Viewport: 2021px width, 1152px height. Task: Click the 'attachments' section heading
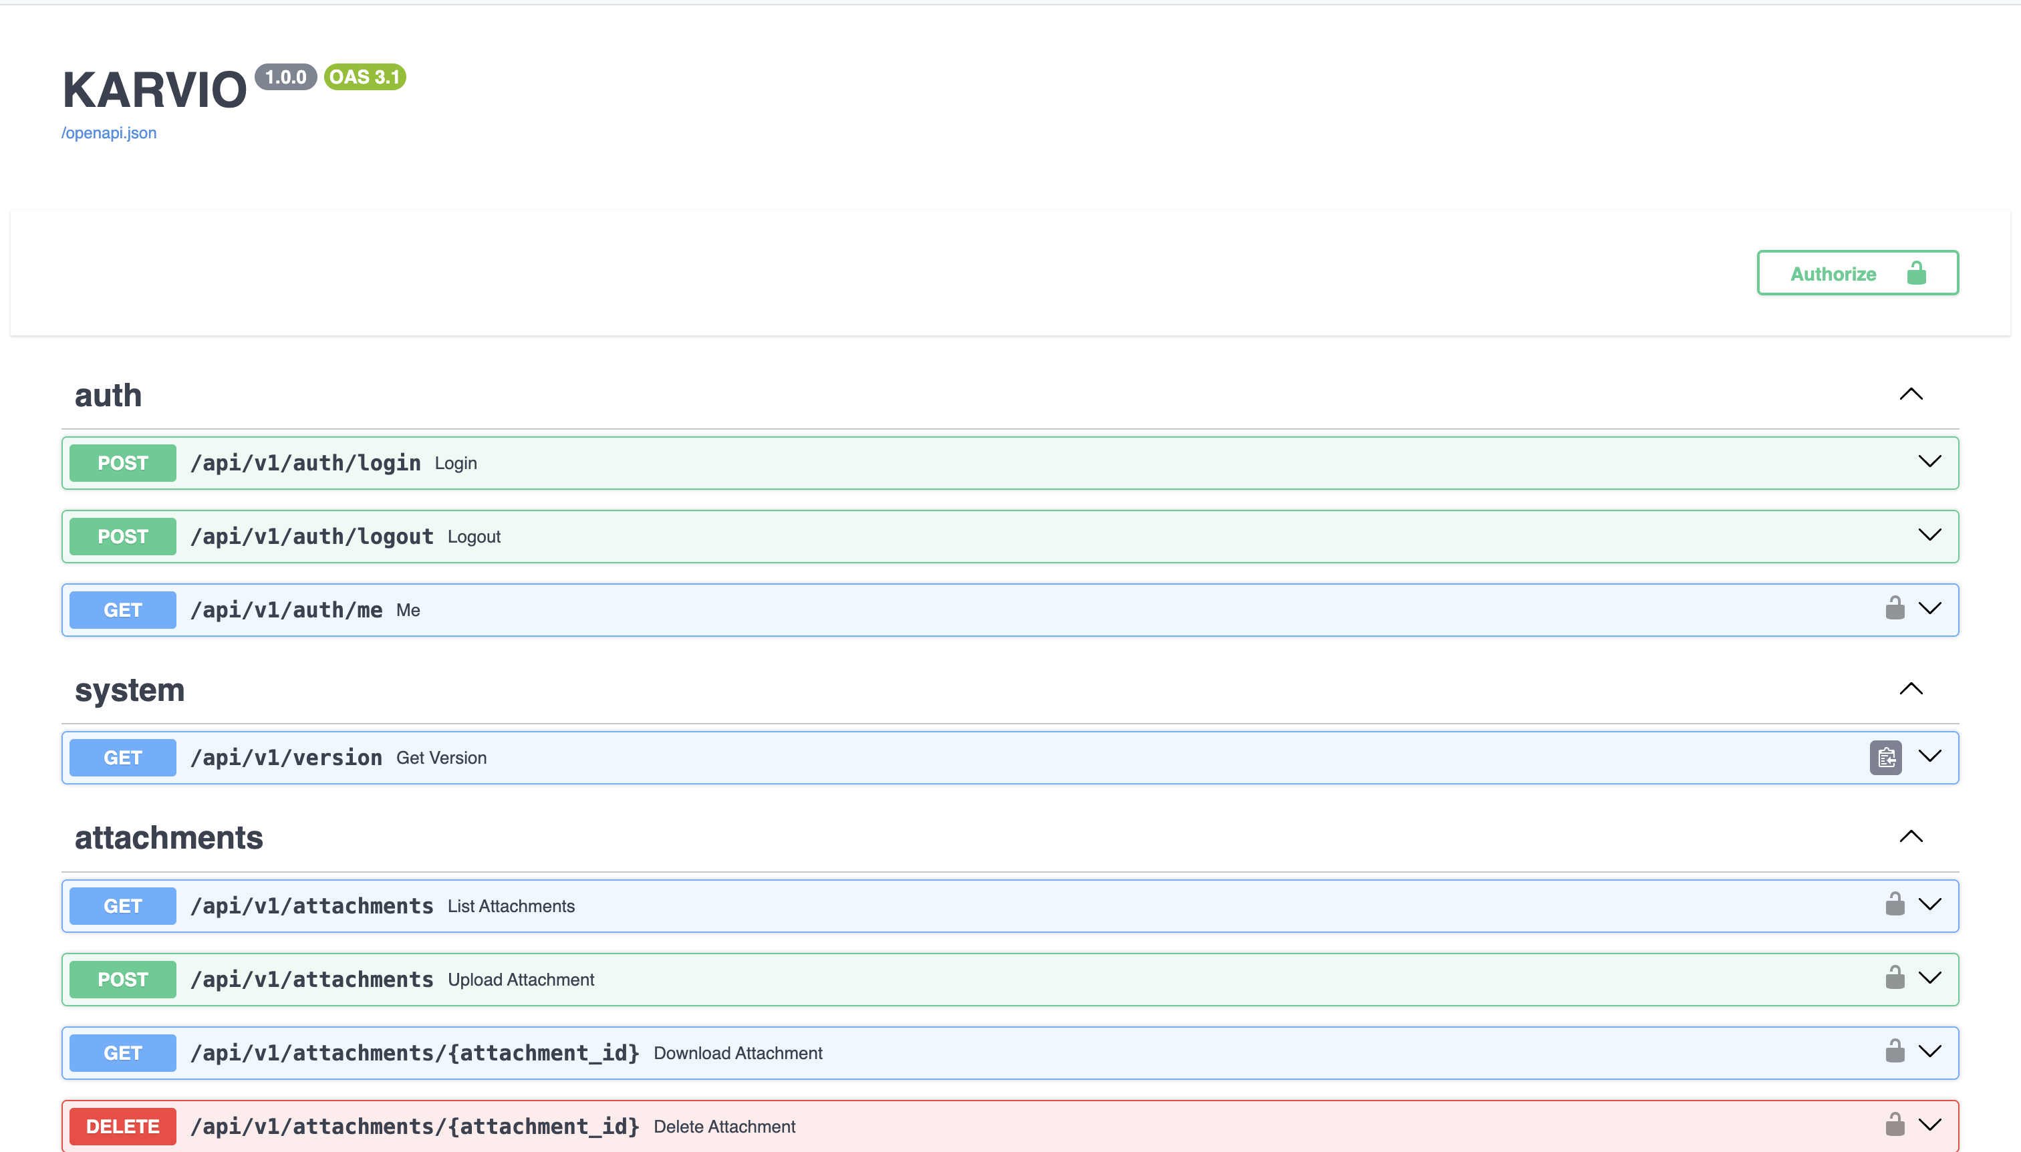coord(168,837)
